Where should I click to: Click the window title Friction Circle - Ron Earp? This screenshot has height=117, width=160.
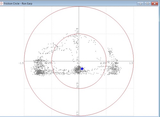(18, 4)
